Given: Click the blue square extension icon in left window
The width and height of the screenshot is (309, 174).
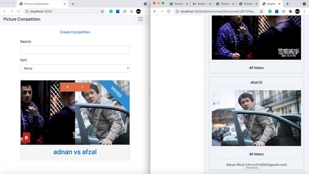Looking at the screenshot, I should tap(118, 12).
